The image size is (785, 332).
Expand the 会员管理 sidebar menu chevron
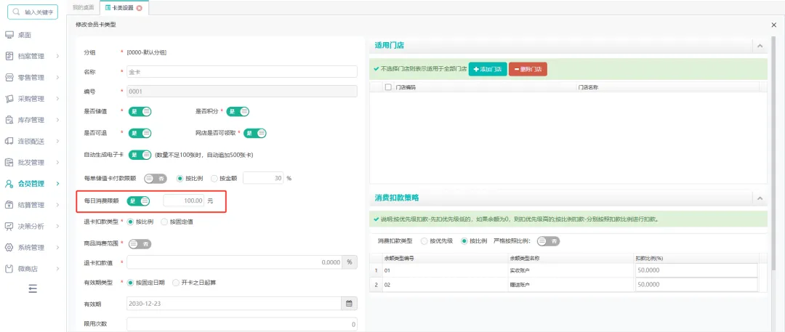[x=57, y=184]
